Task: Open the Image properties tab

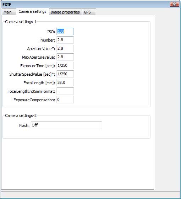Action: [x=65, y=12]
